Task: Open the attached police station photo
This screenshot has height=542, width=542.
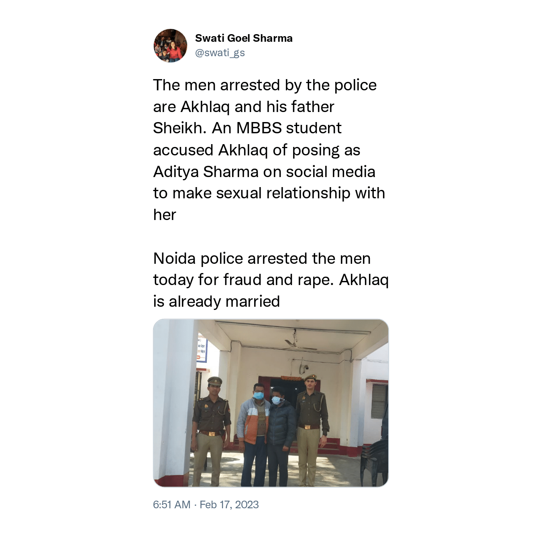Action: [271, 403]
